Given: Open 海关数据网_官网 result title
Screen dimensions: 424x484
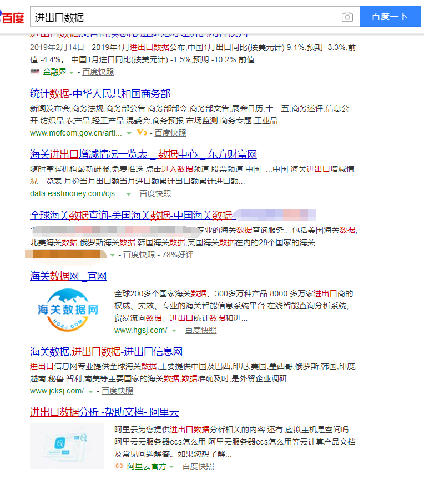Looking at the screenshot, I should click(68, 276).
